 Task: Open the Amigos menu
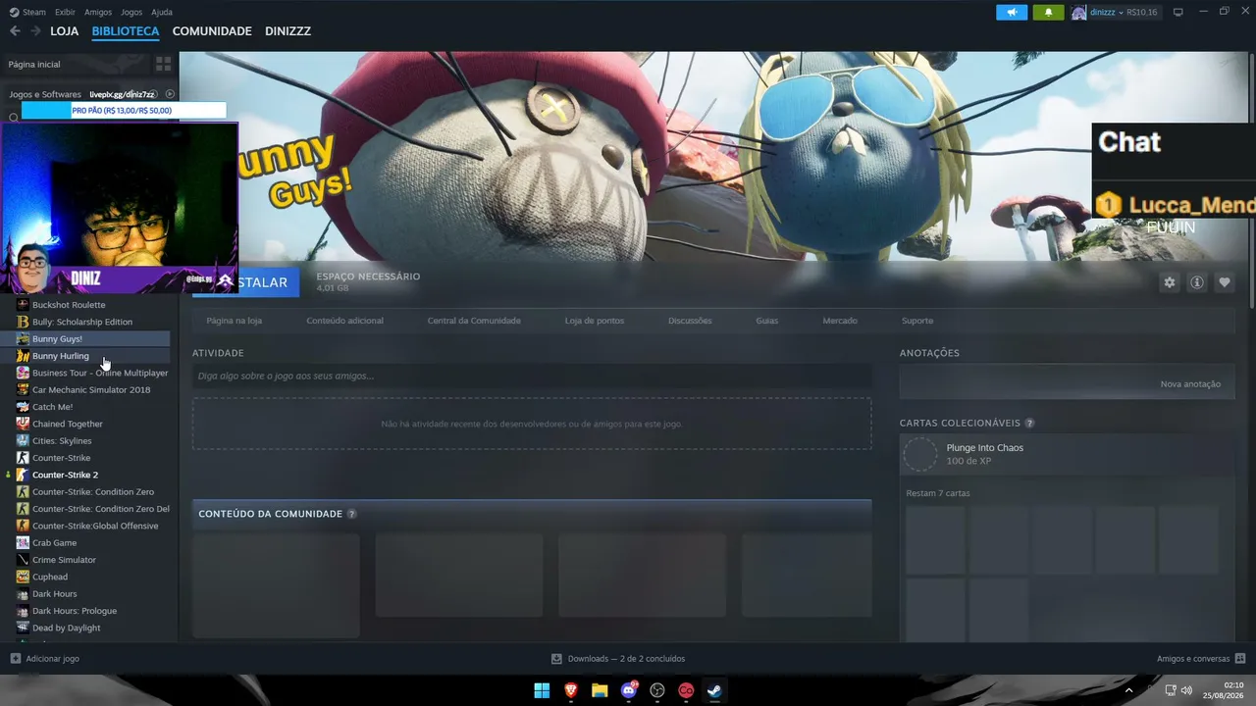(x=98, y=12)
